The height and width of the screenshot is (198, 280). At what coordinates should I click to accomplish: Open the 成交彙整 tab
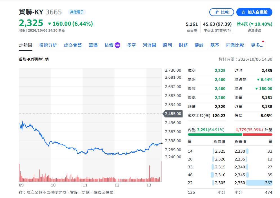pyautogui.click(x=73, y=45)
